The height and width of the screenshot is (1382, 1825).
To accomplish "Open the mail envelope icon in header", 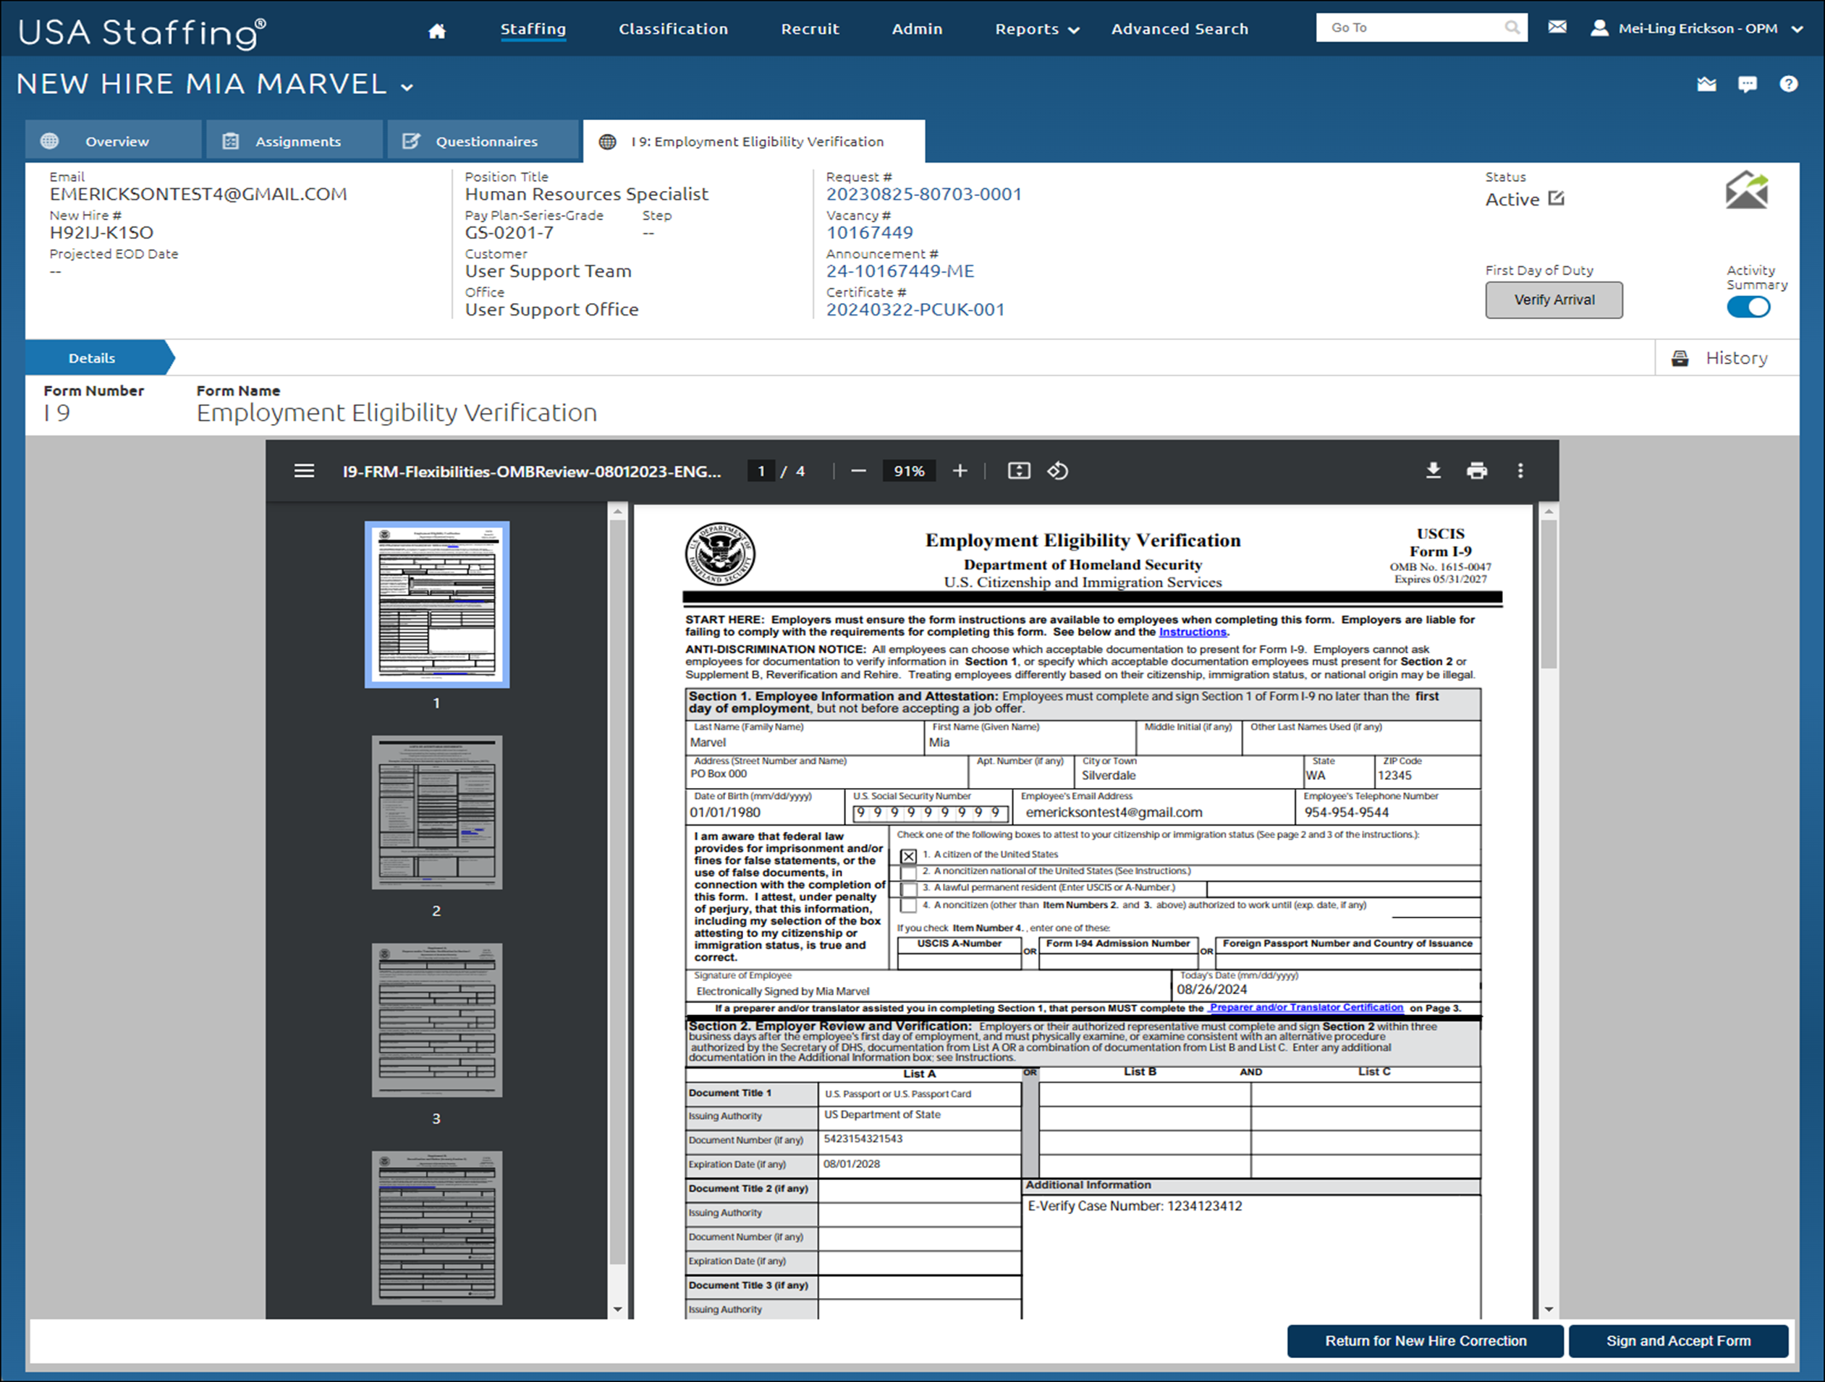I will [x=1557, y=27].
